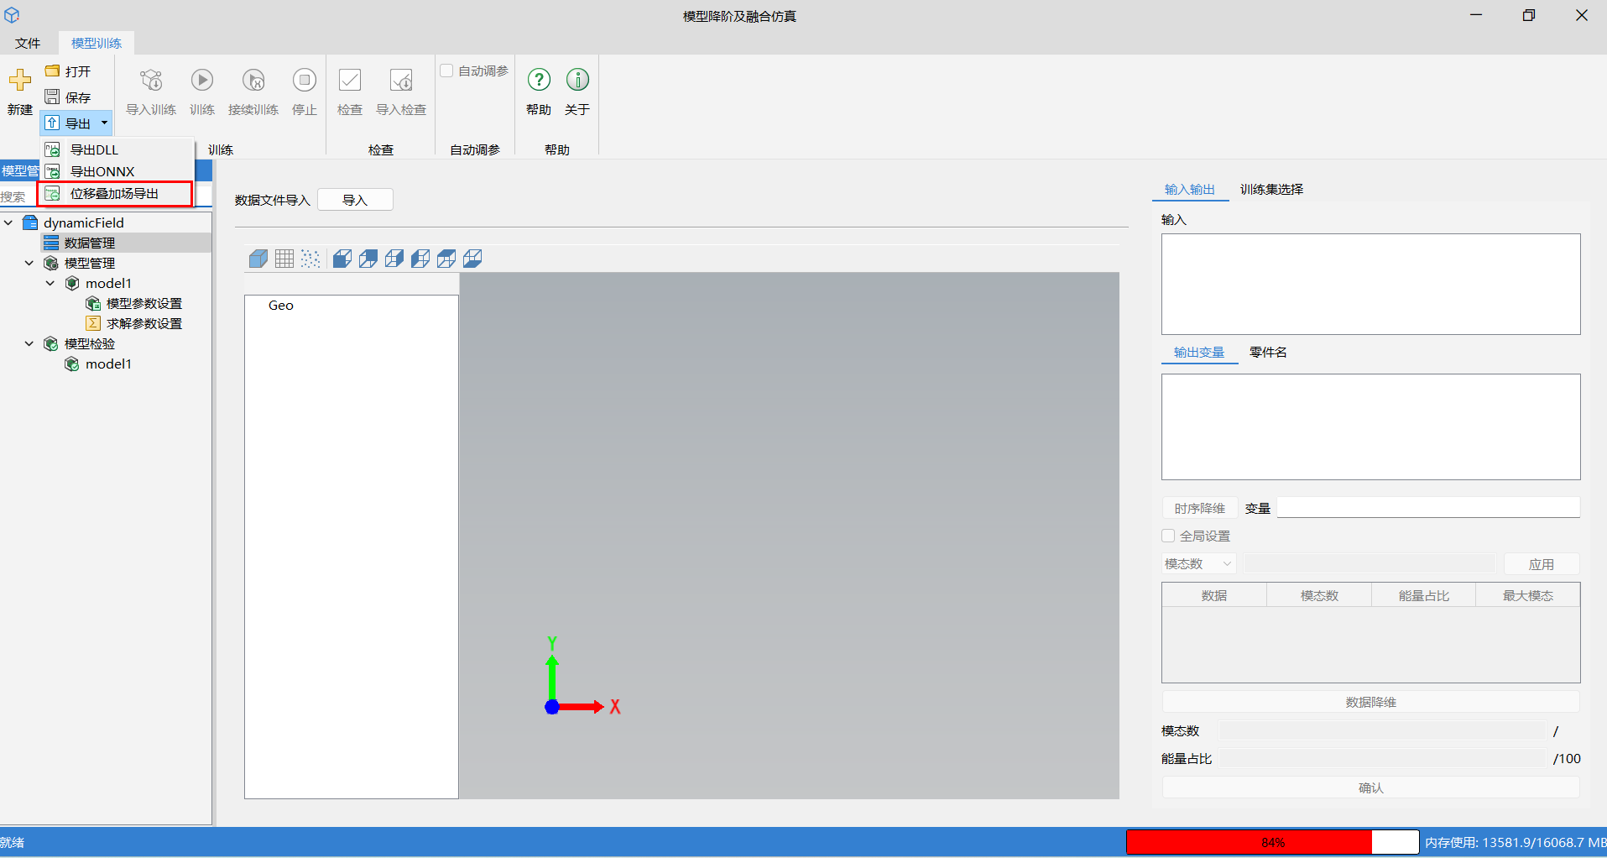Click the memory usage progress bar
The image size is (1607, 858).
tap(1272, 842)
